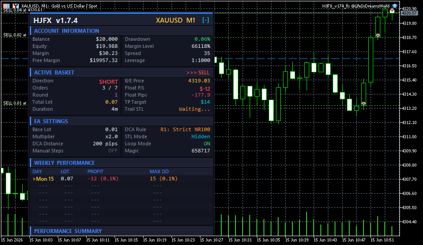Collapse the HJFX panel with [-] button
This screenshot has height=245, width=423.
pyautogui.click(x=206, y=20)
